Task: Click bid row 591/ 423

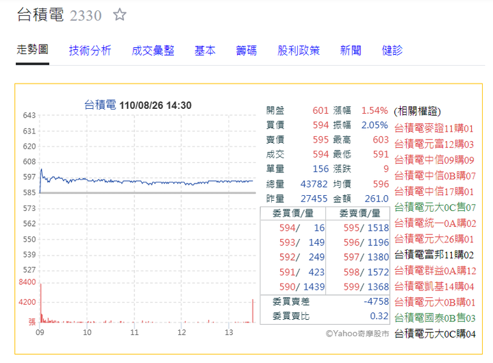Action: [x=302, y=272]
